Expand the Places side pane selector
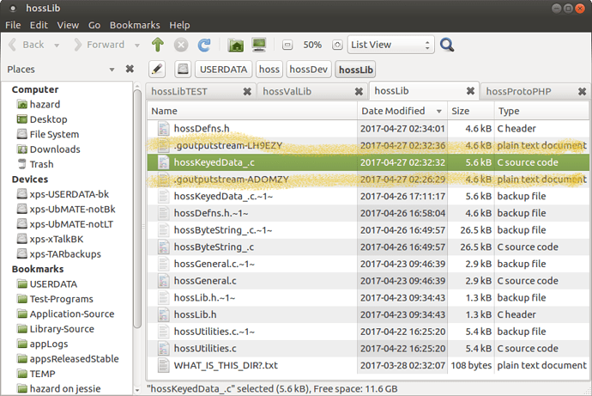The image size is (592, 396). tap(112, 69)
